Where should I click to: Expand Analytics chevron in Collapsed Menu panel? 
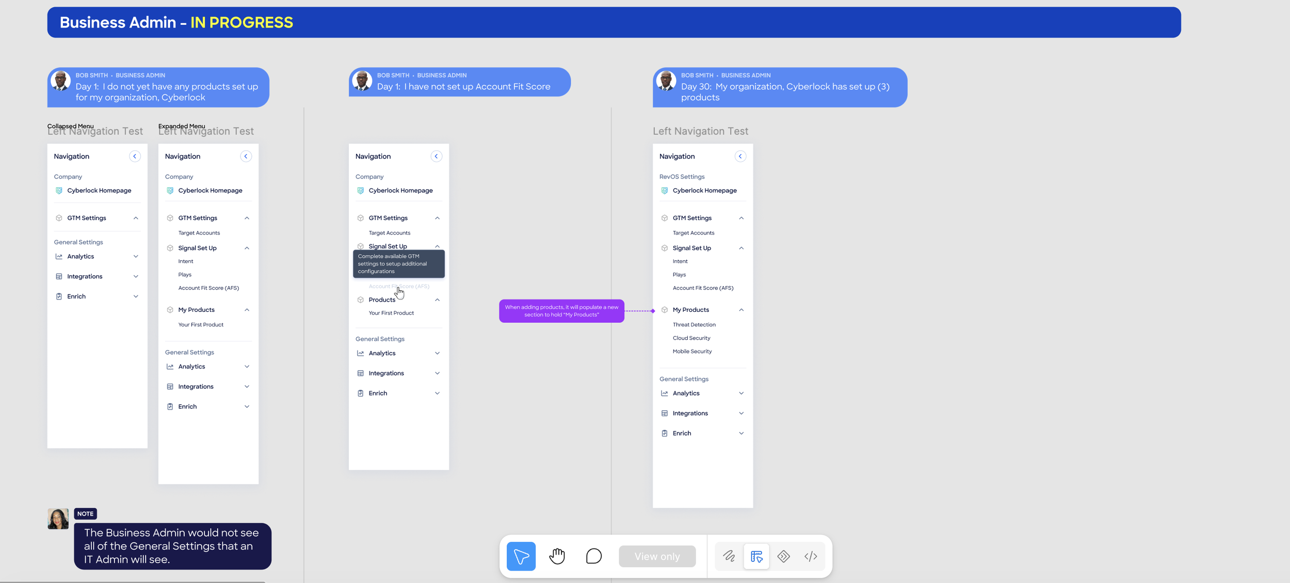(136, 256)
